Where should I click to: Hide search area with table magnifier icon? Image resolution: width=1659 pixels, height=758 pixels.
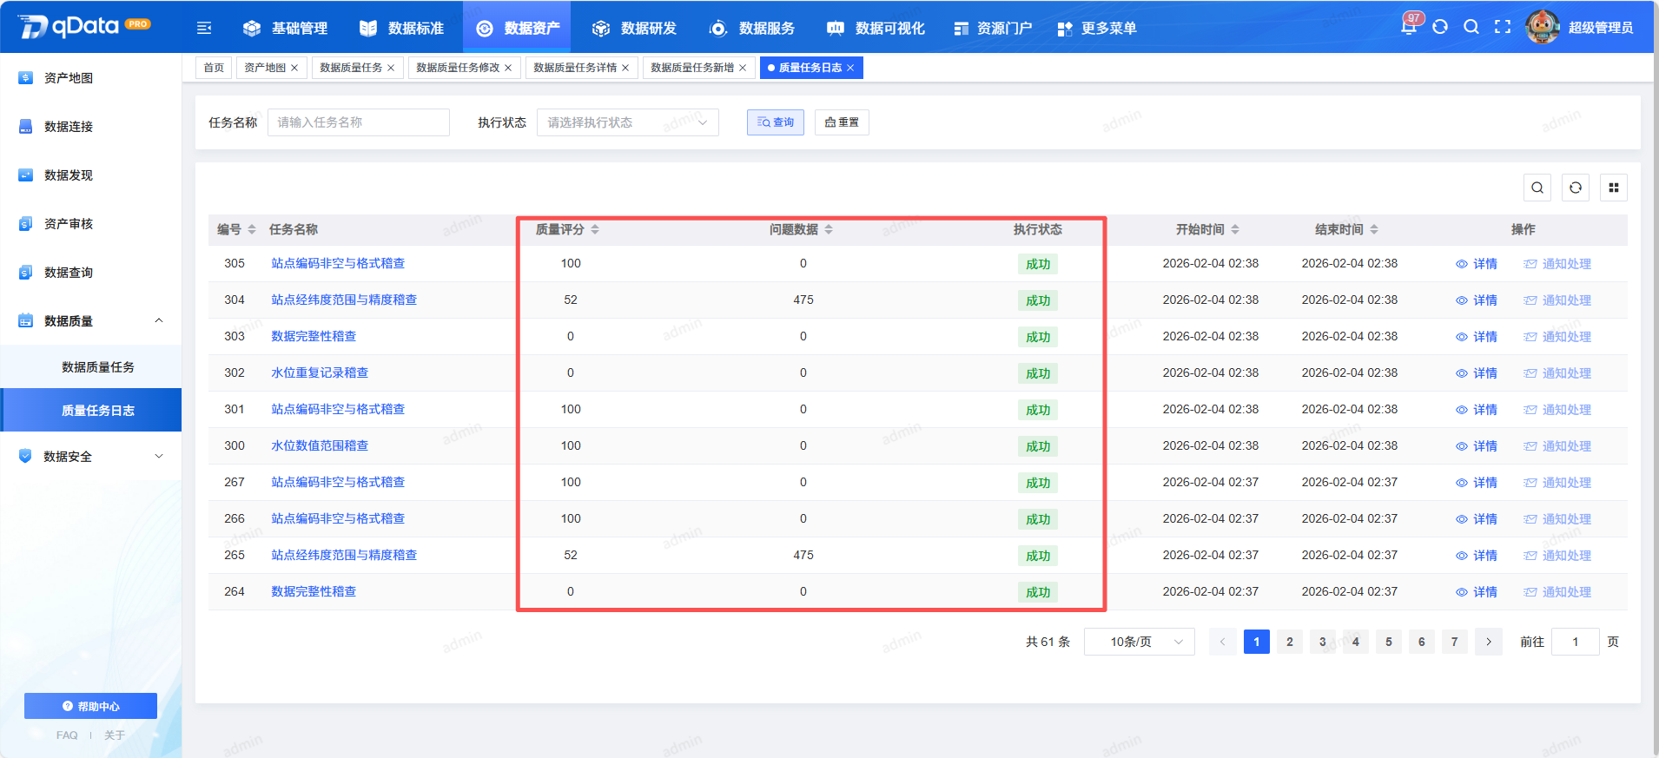(x=1537, y=188)
